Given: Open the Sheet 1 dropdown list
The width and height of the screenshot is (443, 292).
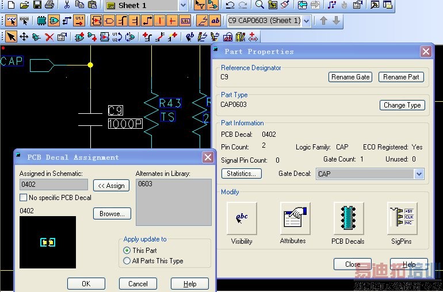Looking at the screenshot, I should [x=184, y=5].
